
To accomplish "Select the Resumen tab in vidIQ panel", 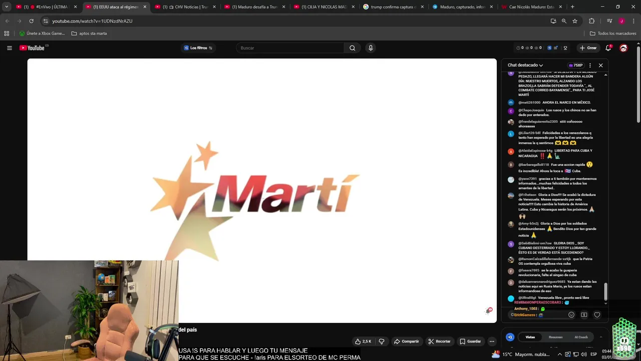I will click(555, 337).
